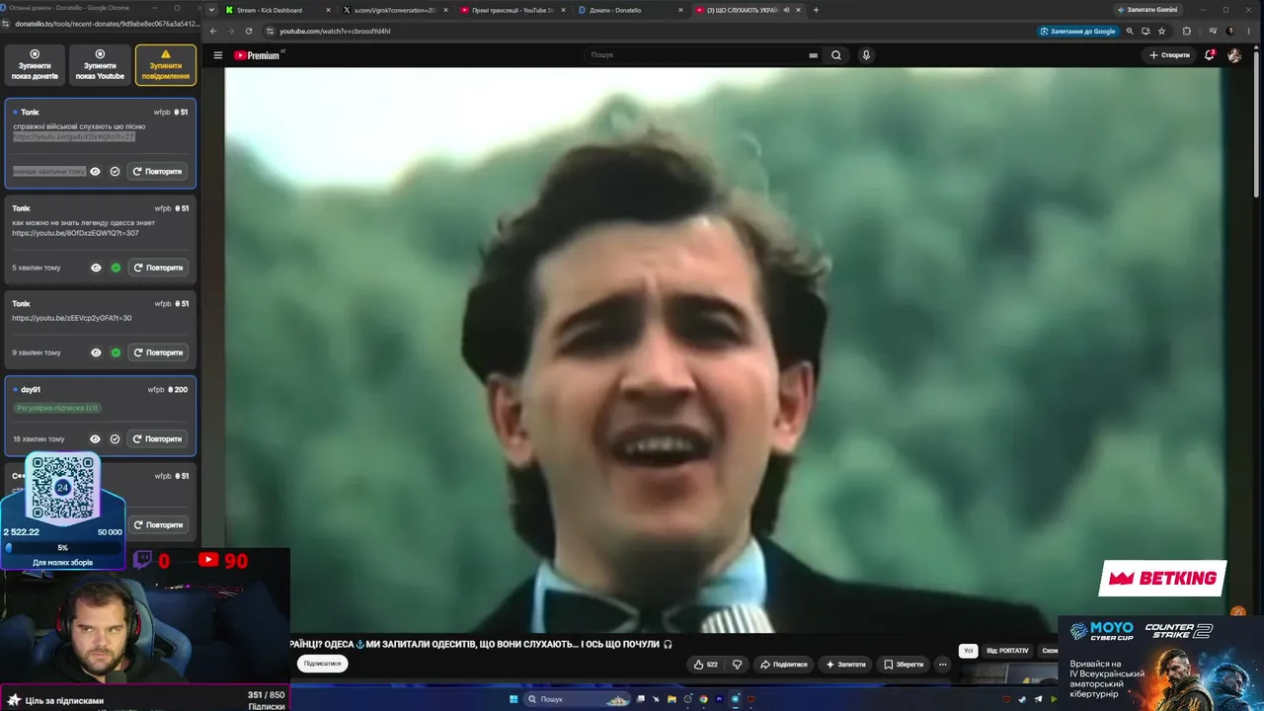Image resolution: width=1264 pixels, height=711 pixels.
Task: Save the video (Зберегти)
Action: point(904,665)
